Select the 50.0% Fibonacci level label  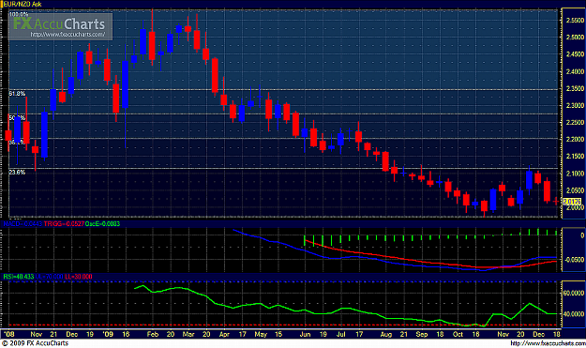click(x=17, y=118)
